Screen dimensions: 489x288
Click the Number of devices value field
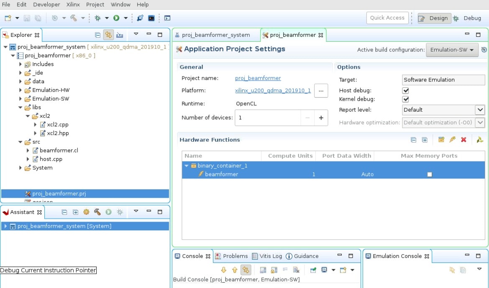268,118
